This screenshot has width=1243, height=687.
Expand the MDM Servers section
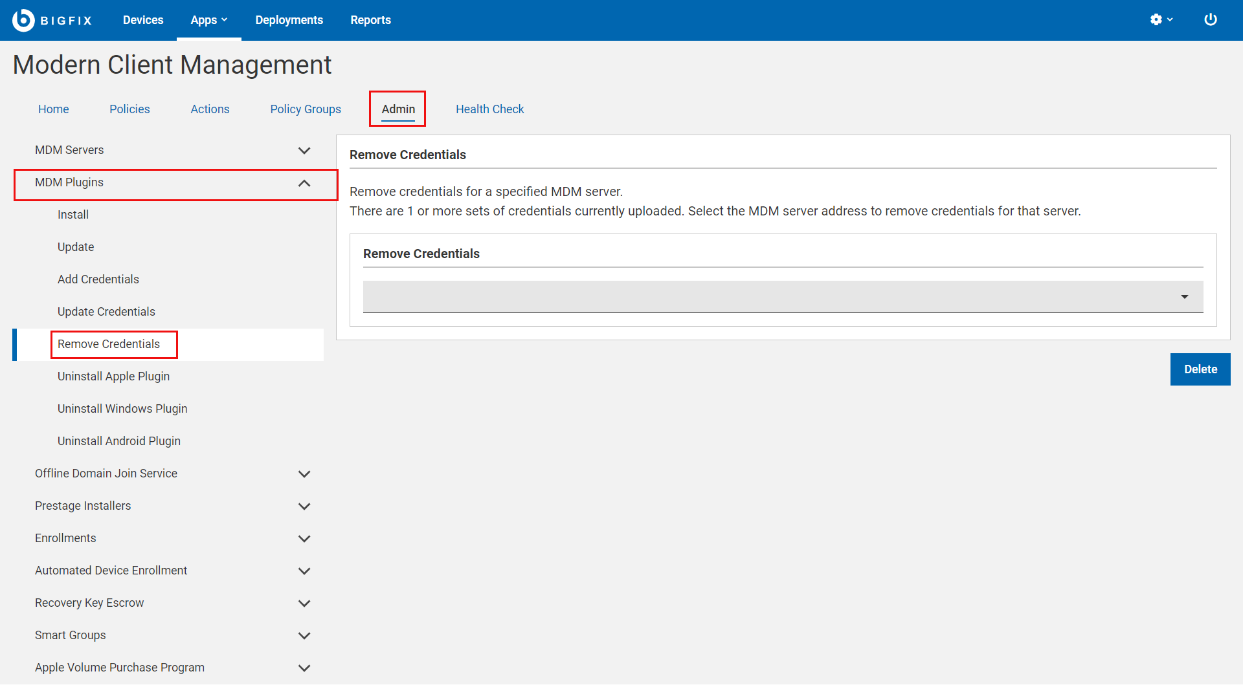pos(304,151)
